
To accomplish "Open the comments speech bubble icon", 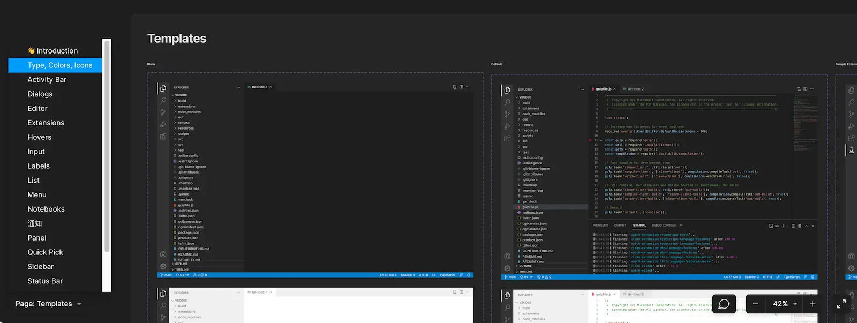I will coord(724,304).
